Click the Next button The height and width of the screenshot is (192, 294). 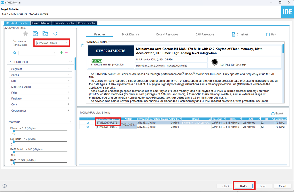tap(243, 186)
